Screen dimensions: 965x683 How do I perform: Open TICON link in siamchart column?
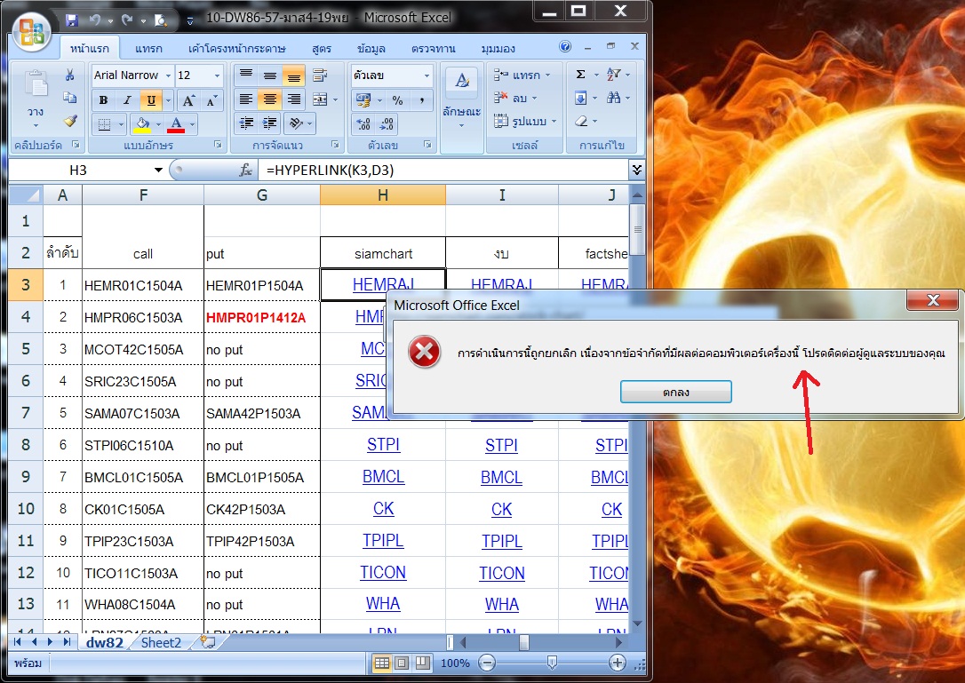point(383,573)
